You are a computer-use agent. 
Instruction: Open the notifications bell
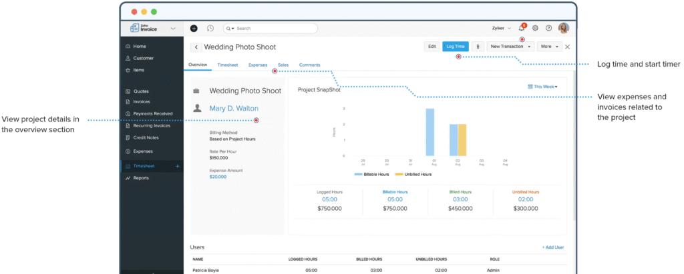pos(522,29)
